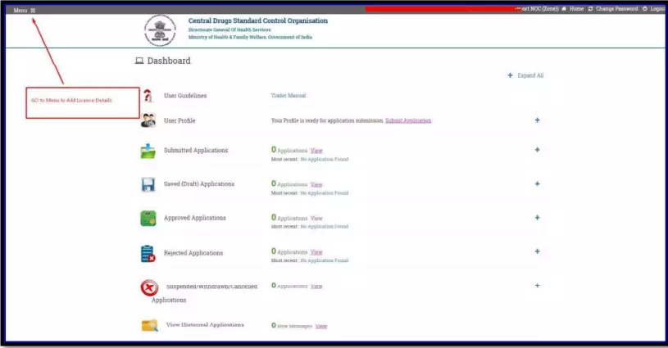Open the Menu hamburger icon
The height and width of the screenshot is (348, 668).
[33, 10]
